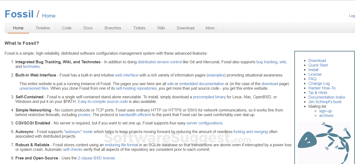The image size is (355, 164).
Task: Open the 2-clause BSD license link
Action: click(x=97, y=158)
